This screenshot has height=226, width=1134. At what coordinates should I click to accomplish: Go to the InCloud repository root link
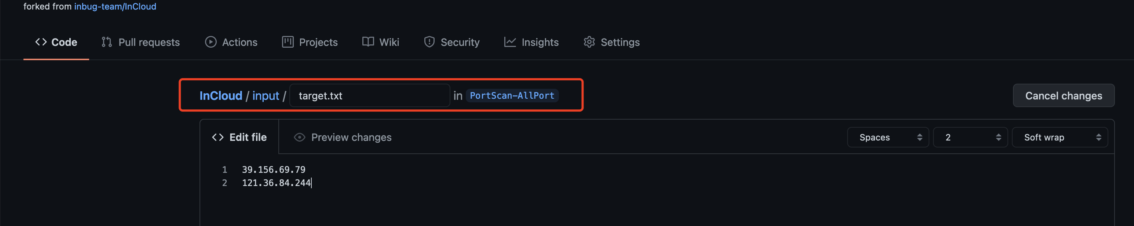click(220, 96)
